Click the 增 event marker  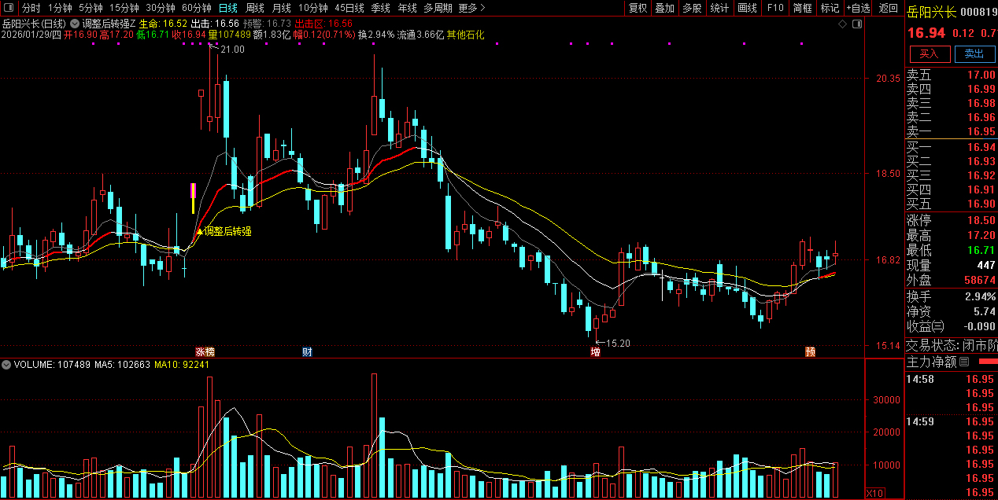point(595,351)
